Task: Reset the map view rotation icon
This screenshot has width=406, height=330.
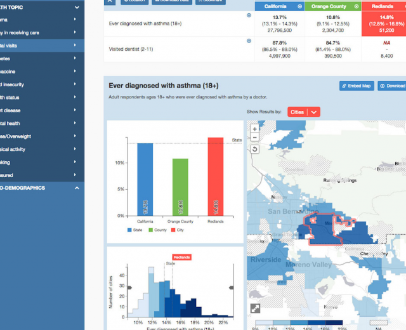Action: (x=255, y=149)
